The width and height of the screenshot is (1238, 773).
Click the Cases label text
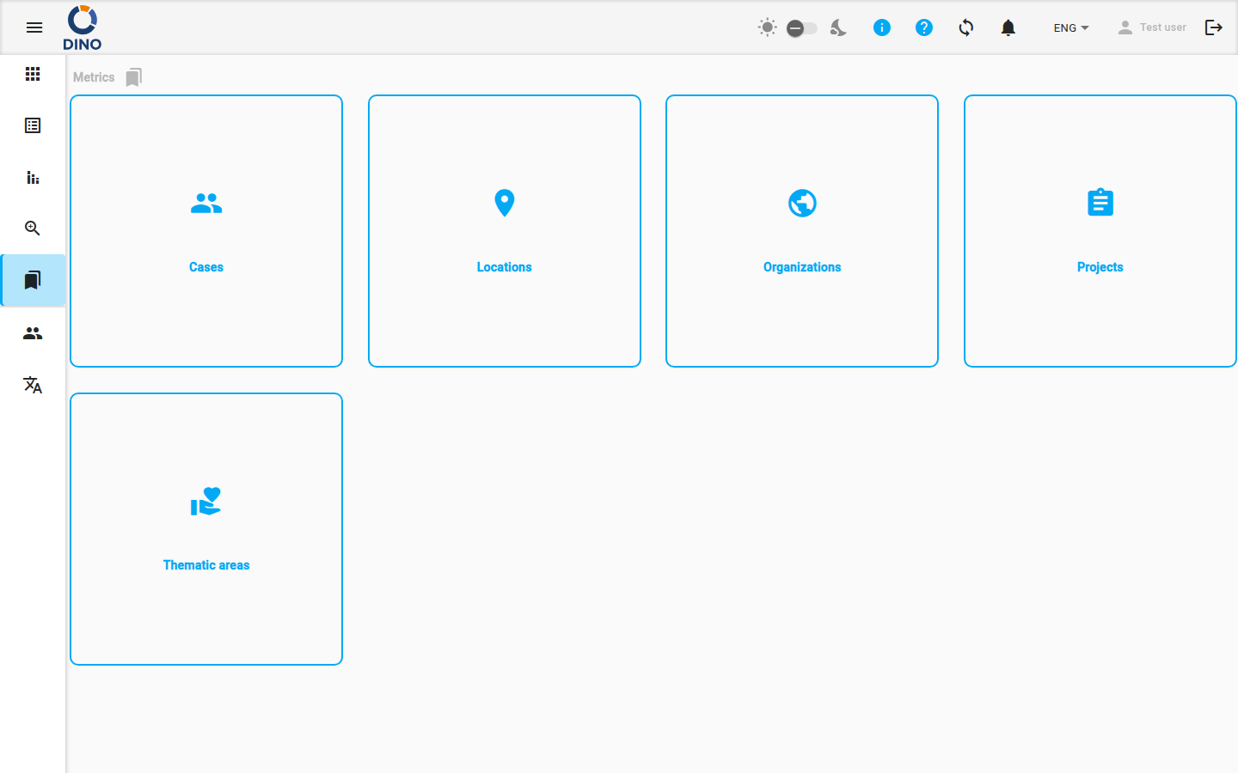[206, 267]
